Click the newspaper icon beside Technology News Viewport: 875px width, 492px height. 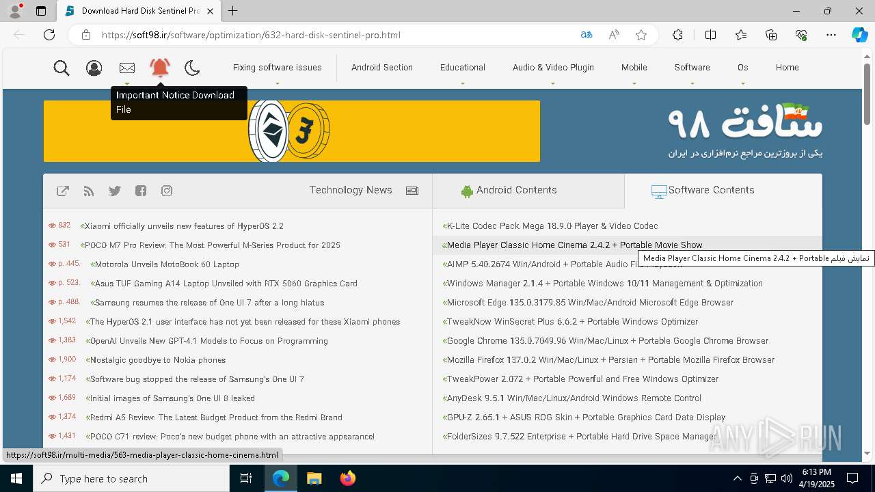pyautogui.click(x=412, y=191)
